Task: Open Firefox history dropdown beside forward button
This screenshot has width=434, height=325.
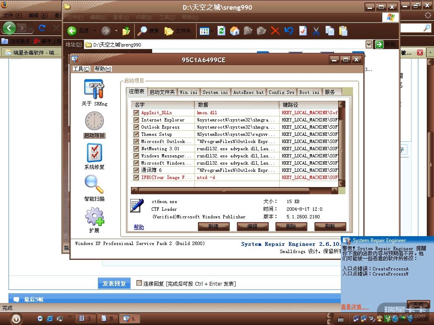Action: (30, 28)
